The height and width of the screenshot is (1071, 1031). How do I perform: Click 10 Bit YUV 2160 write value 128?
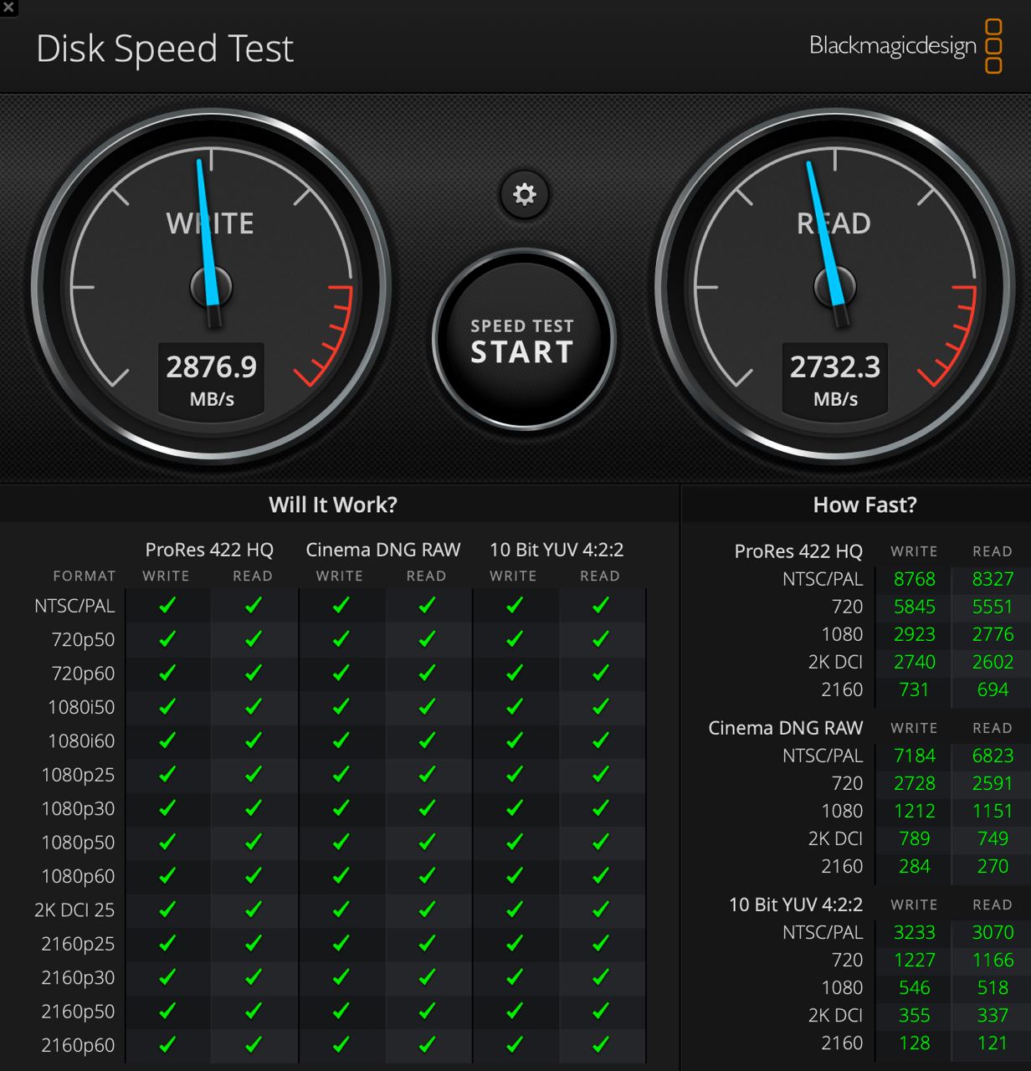click(915, 1043)
